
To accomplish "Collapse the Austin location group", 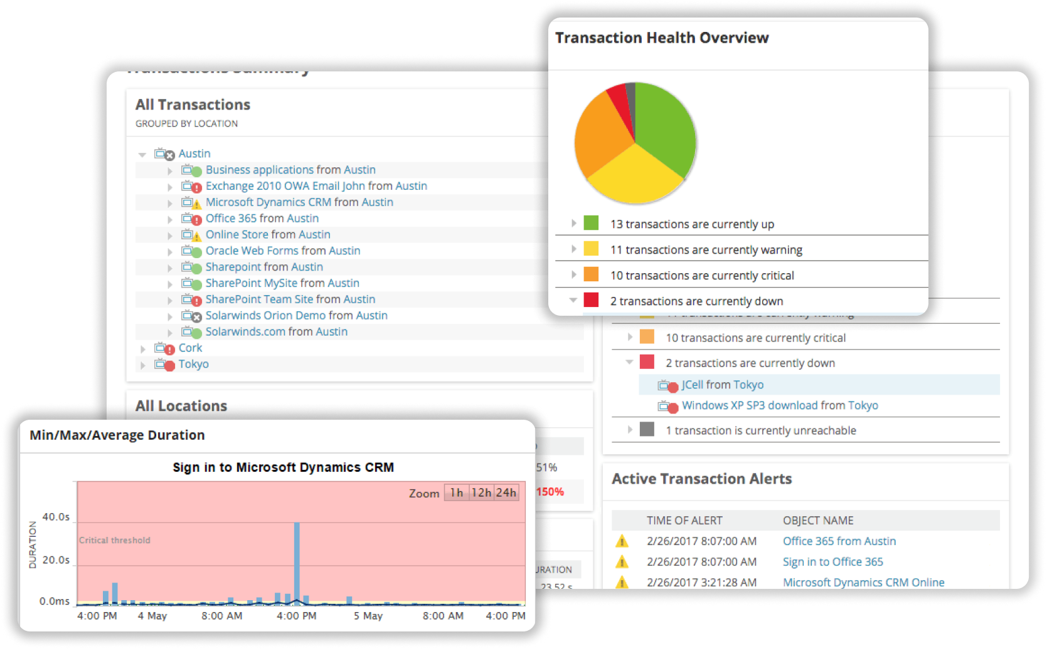I will click(x=142, y=154).
